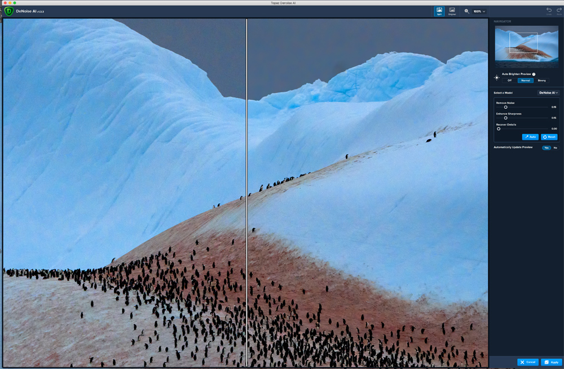Viewport: 564px width, 369px height.
Task: Switch to Split view mode
Action: pos(439,11)
